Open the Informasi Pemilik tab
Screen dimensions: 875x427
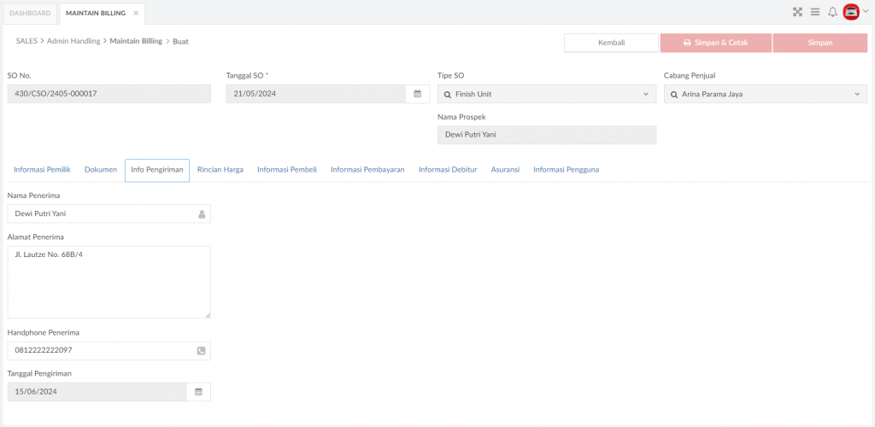coord(42,170)
